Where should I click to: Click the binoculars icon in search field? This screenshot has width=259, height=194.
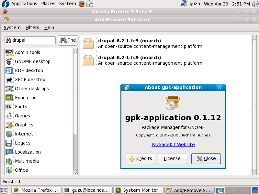click(x=8, y=40)
